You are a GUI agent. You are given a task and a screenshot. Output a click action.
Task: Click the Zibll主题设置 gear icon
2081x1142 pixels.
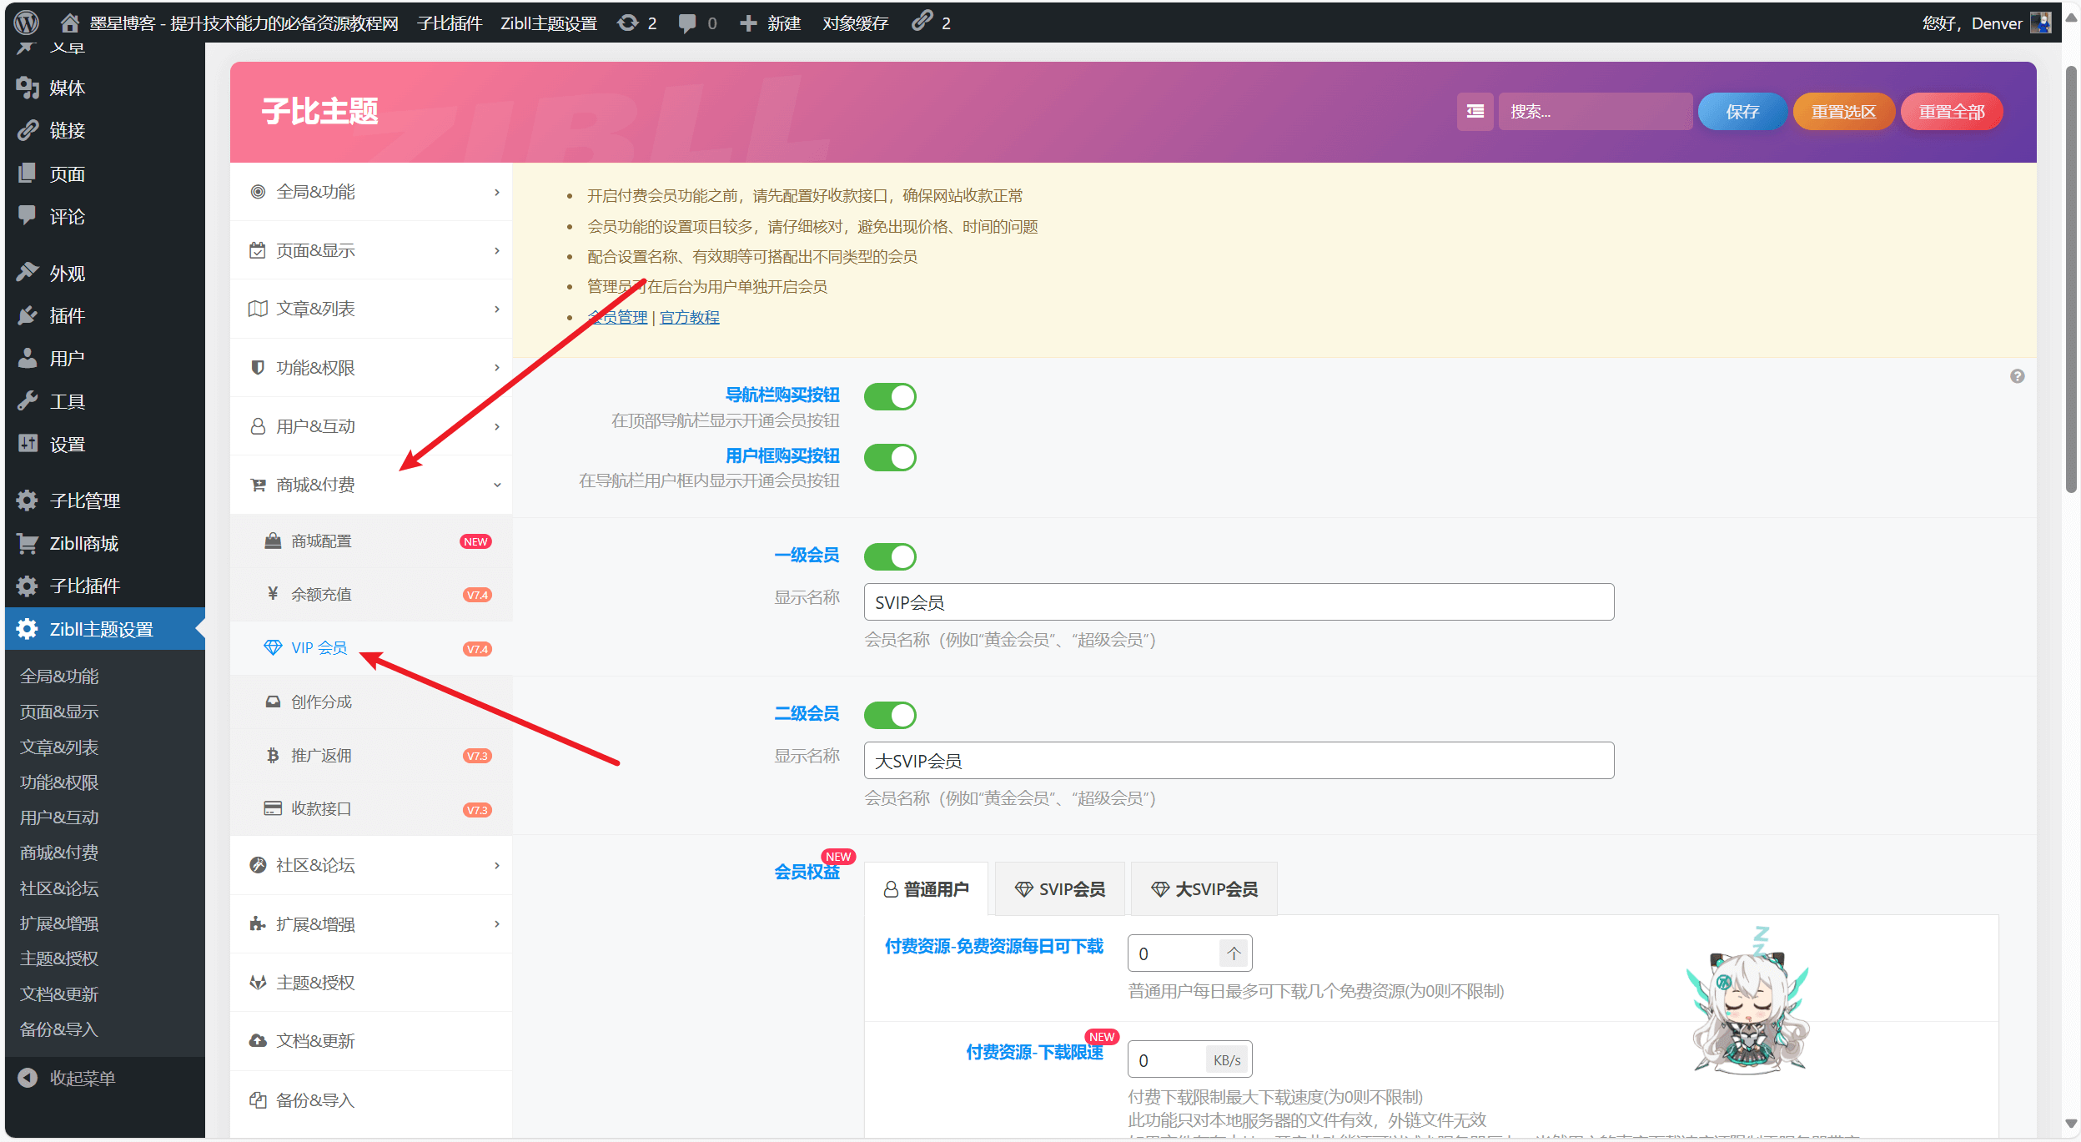tap(28, 629)
